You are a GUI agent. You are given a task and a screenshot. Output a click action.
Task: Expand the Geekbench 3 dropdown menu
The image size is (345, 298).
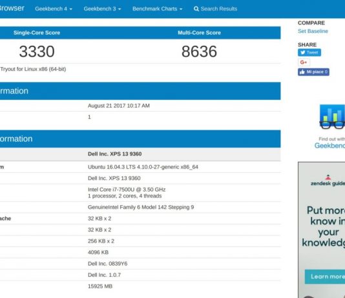[x=102, y=9]
